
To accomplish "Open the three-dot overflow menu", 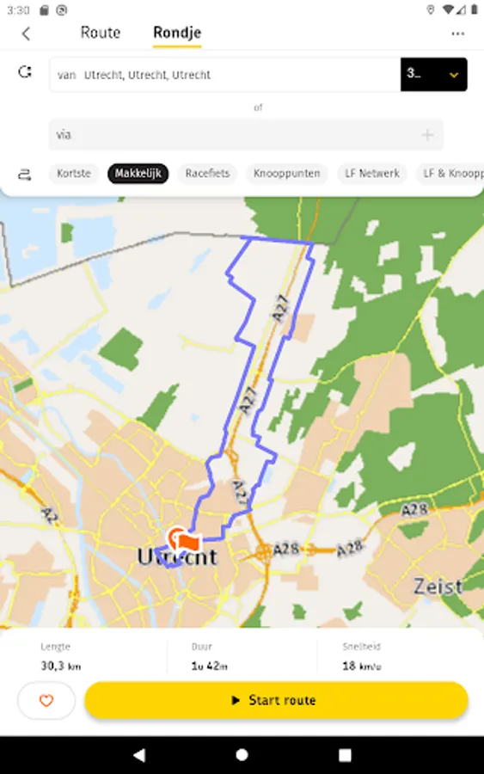I will tap(458, 34).
